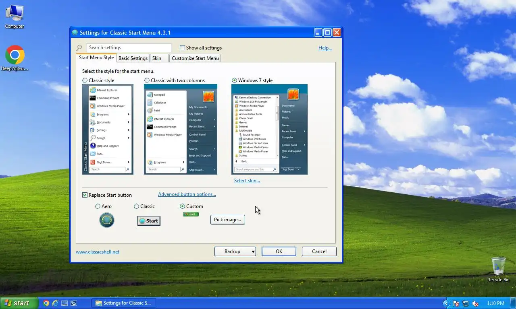Toggle the Show all settings checkbox

pyautogui.click(x=182, y=48)
